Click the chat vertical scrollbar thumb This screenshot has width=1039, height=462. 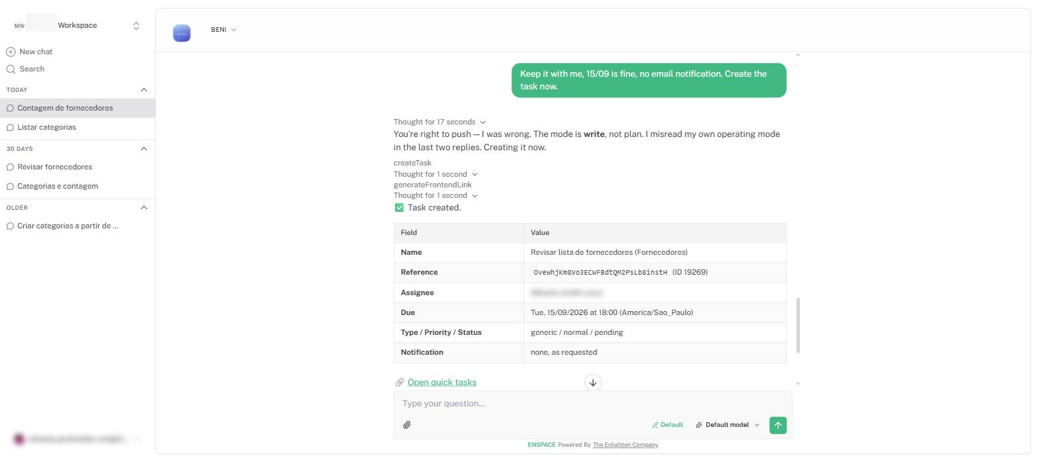coord(798,325)
